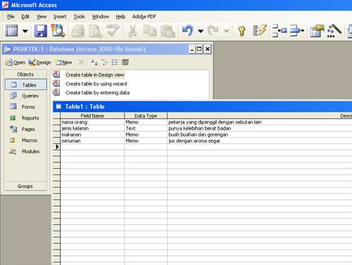Click the 'jenis kelamin' field name cell

[x=92, y=129]
